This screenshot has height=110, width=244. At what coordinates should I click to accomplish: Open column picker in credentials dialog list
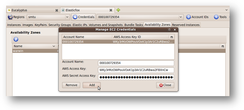coord(172,37)
